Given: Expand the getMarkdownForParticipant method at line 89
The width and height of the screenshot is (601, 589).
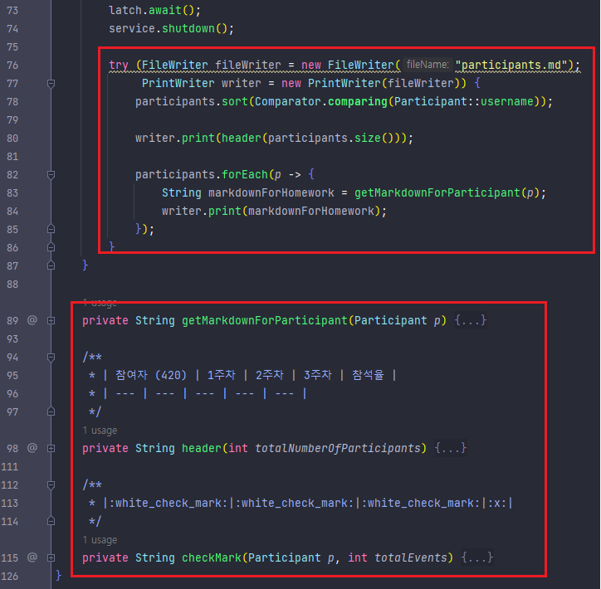Looking at the screenshot, I should [51, 320].
